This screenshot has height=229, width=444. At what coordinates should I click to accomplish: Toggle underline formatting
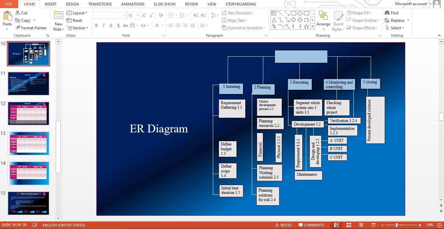111,25
